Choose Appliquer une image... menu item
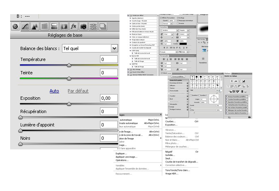Viewport: 279px width, 191px height. point(126,157)
